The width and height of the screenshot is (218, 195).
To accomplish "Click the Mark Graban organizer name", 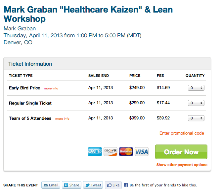I will pyautogui.click(x=20, y=29).
